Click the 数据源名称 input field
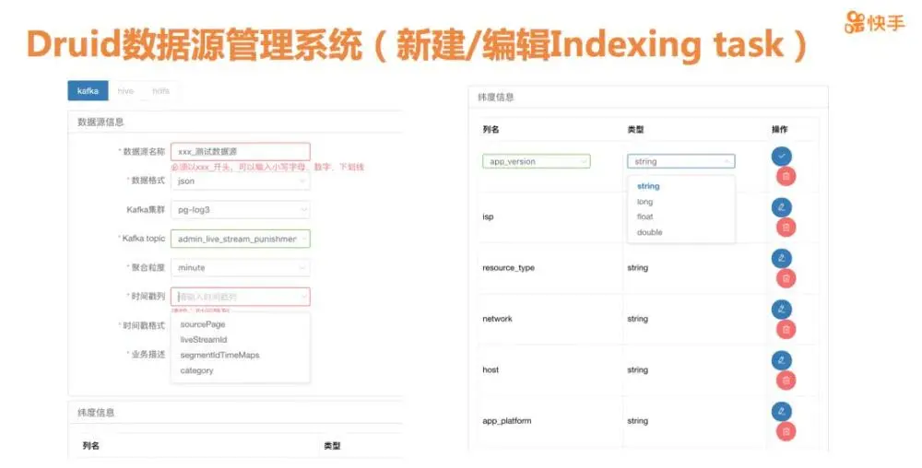The image size is (922, 468). coord(241,151)
